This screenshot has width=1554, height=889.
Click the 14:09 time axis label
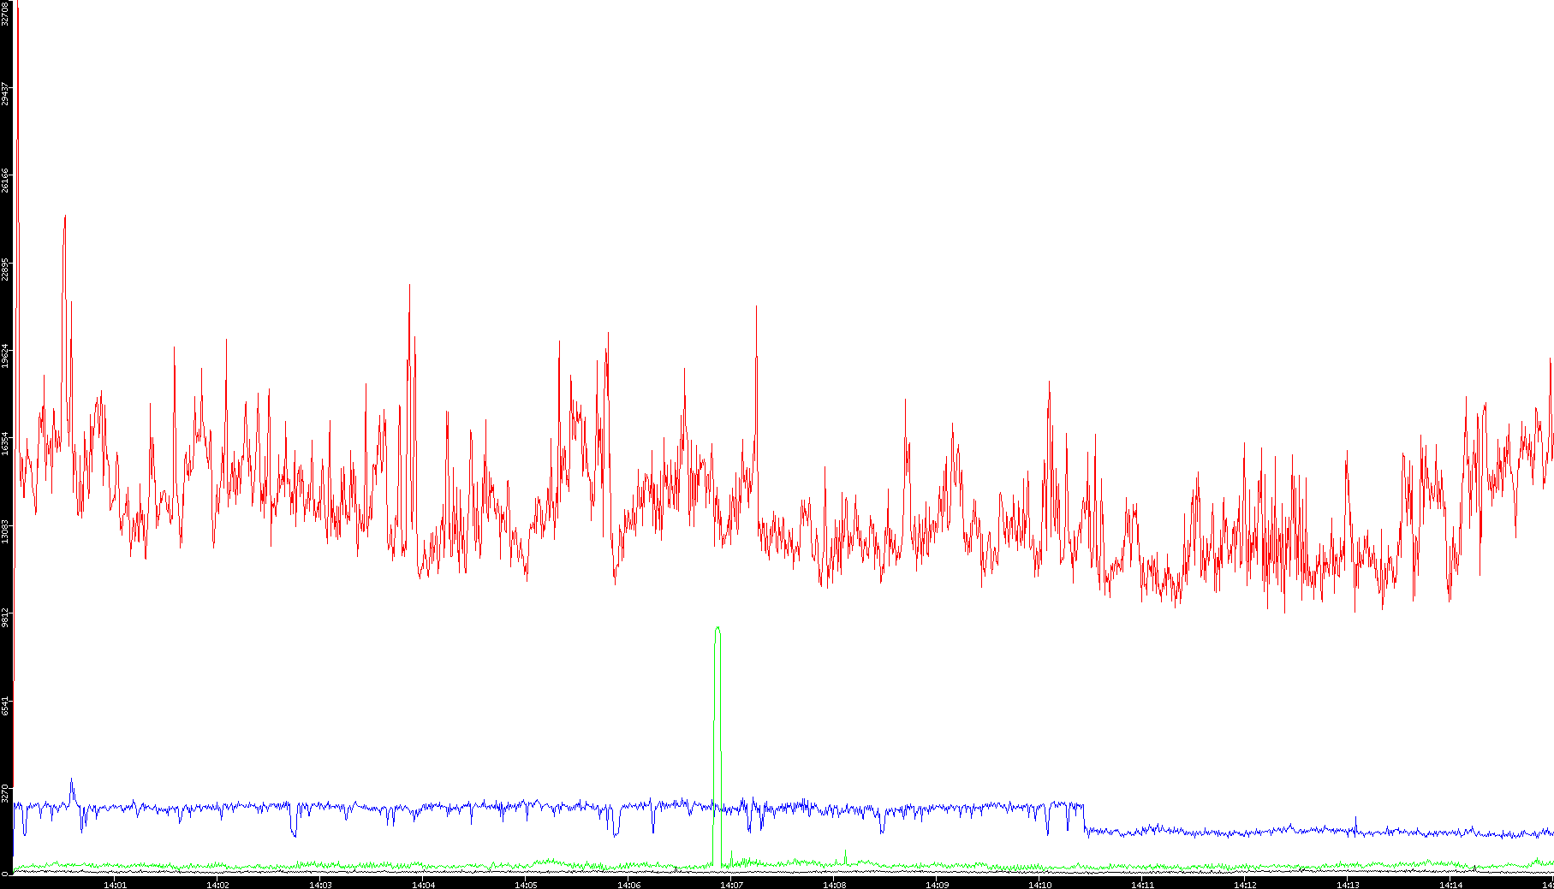pyautogui.click(x=938, y=885)
